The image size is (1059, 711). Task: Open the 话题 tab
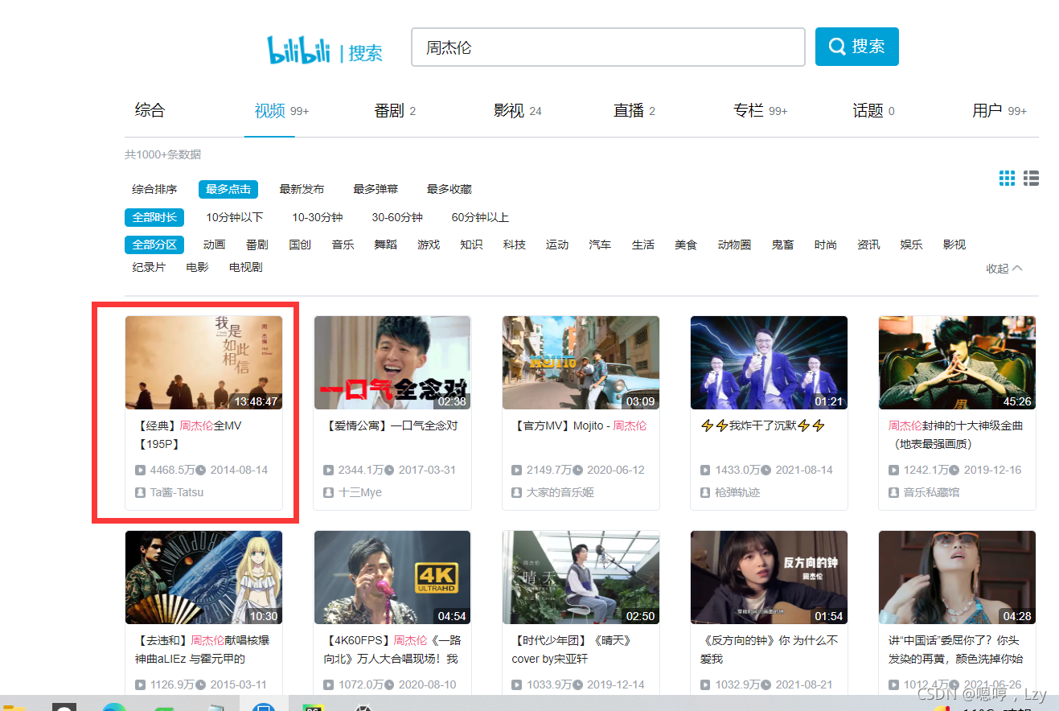pyautogui.click(x=873, y=111)
